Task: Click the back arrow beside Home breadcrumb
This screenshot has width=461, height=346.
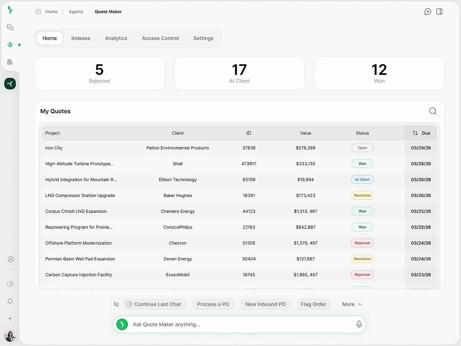Action: pos(38,12)
